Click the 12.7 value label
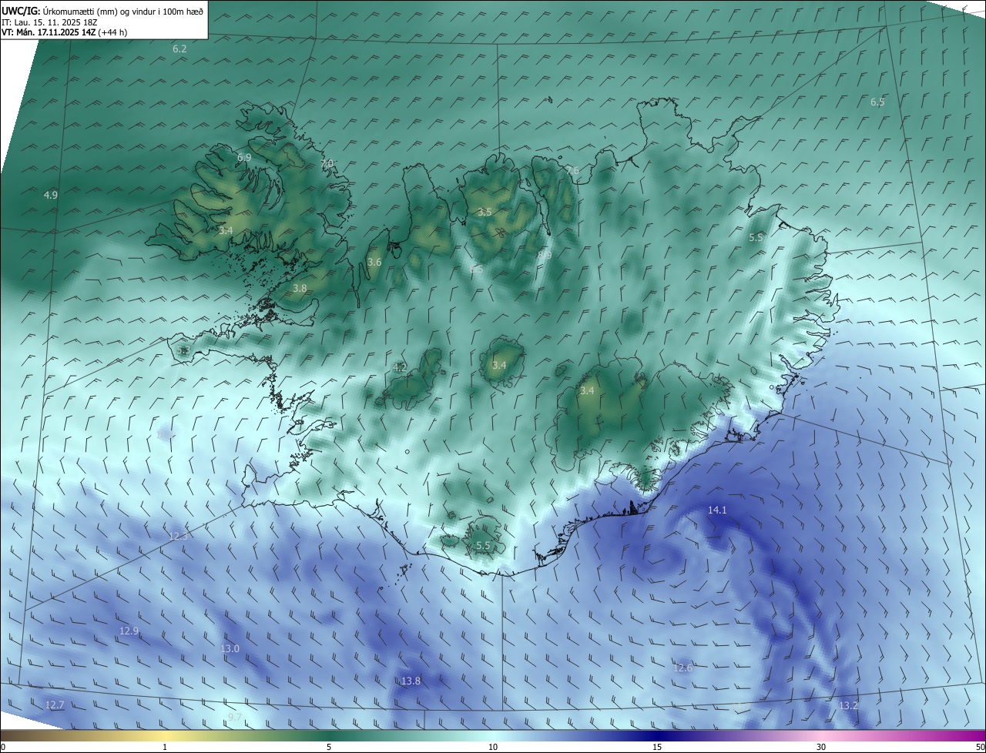This screenshot has height=753, width=986. pyautogui.click(x=55, y=705)
